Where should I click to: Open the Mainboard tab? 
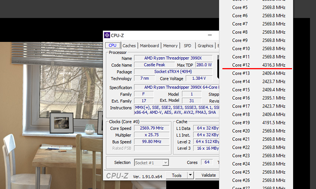pos(149,46)
